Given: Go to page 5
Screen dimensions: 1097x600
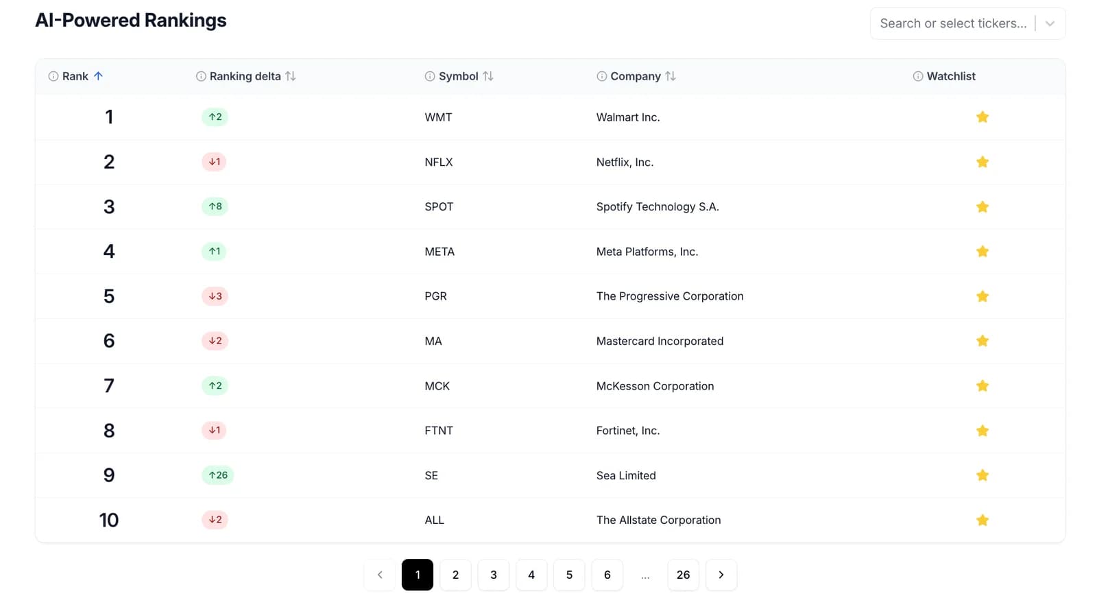Looking at the screenshot, I should click(x=569, y=575).
